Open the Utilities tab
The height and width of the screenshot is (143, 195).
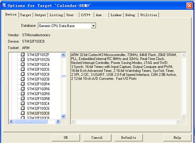(149, 15)
